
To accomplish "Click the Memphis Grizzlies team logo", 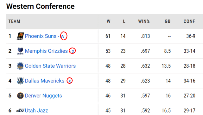I will click(x=20, y=51).
